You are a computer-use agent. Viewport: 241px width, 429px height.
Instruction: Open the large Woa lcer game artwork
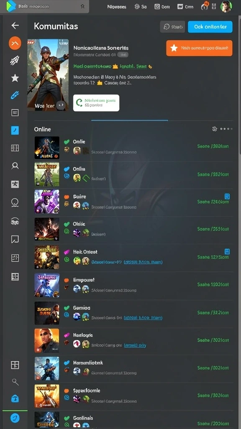[48, 75]
